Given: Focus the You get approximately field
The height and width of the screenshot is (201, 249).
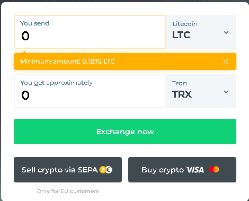Looking at the screenshot, I should point(90,91).
